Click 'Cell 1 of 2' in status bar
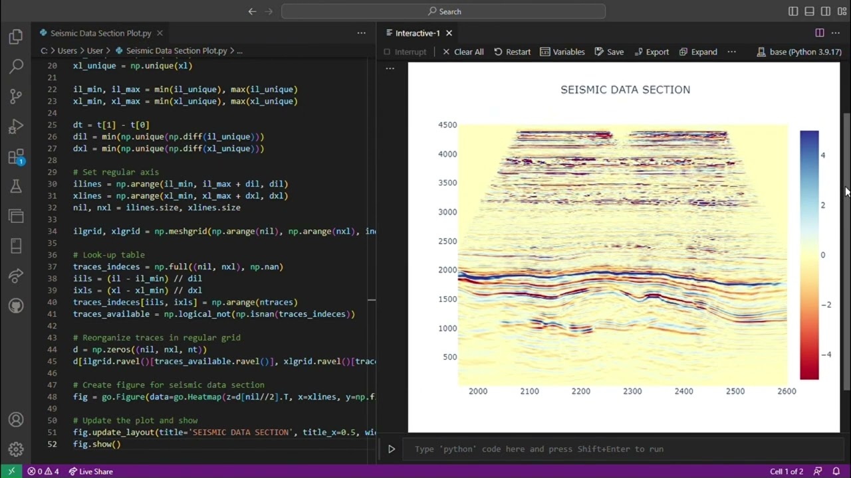This screenshot has height=478, width=851. coord(787,471)
